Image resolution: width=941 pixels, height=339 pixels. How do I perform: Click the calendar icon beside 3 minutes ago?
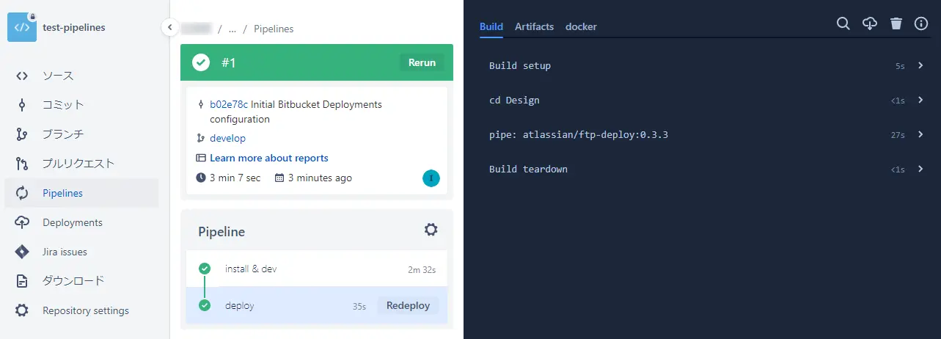pos(279,178)
